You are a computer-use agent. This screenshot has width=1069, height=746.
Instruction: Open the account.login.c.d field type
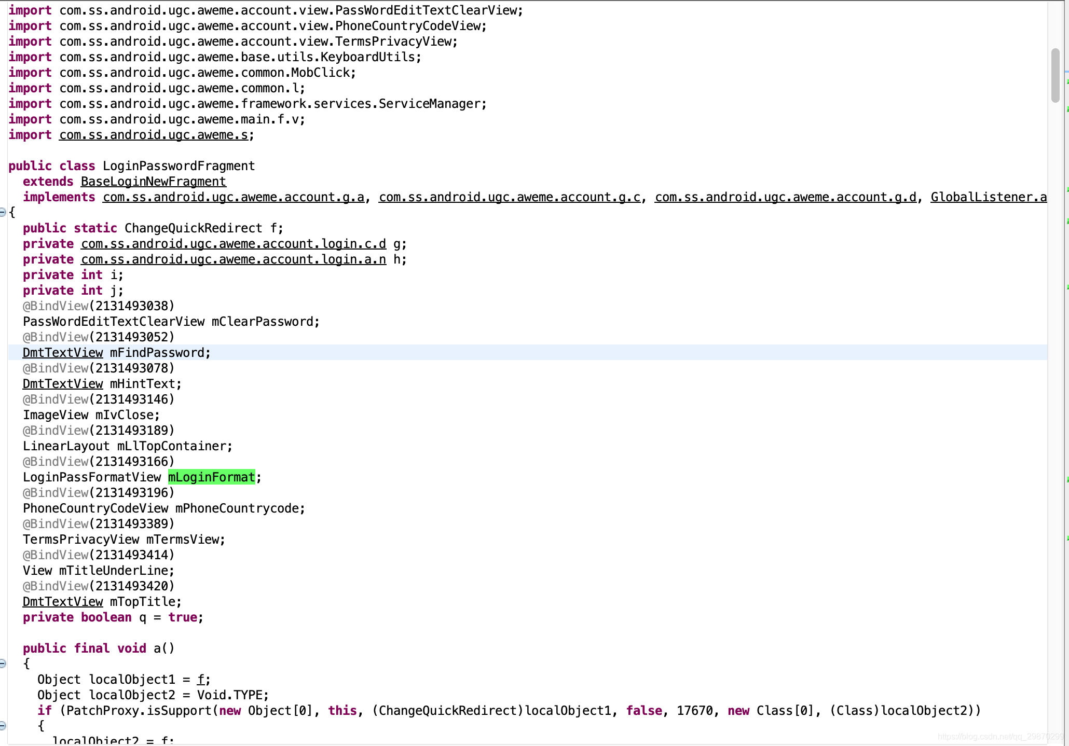[233, 244]
